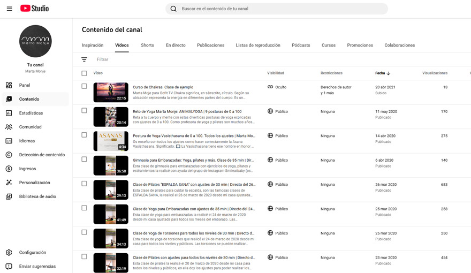Click the channel content search field
471x273 pixels.
pyautogui.click(x=278, y=9)
